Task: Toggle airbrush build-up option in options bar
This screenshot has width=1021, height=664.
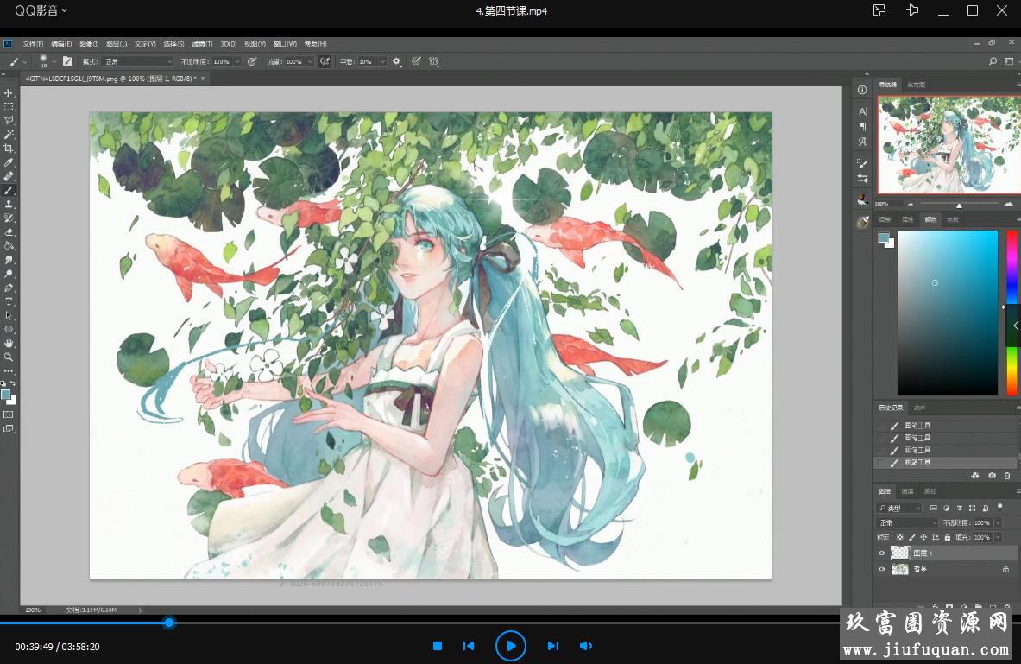Action: click(325, 61)
